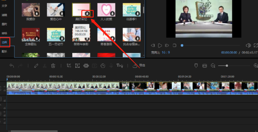Image resolution: width=258 pixels, height=132 pixels.
Task: Redo the last undone edit
Action: coord(20,66)
